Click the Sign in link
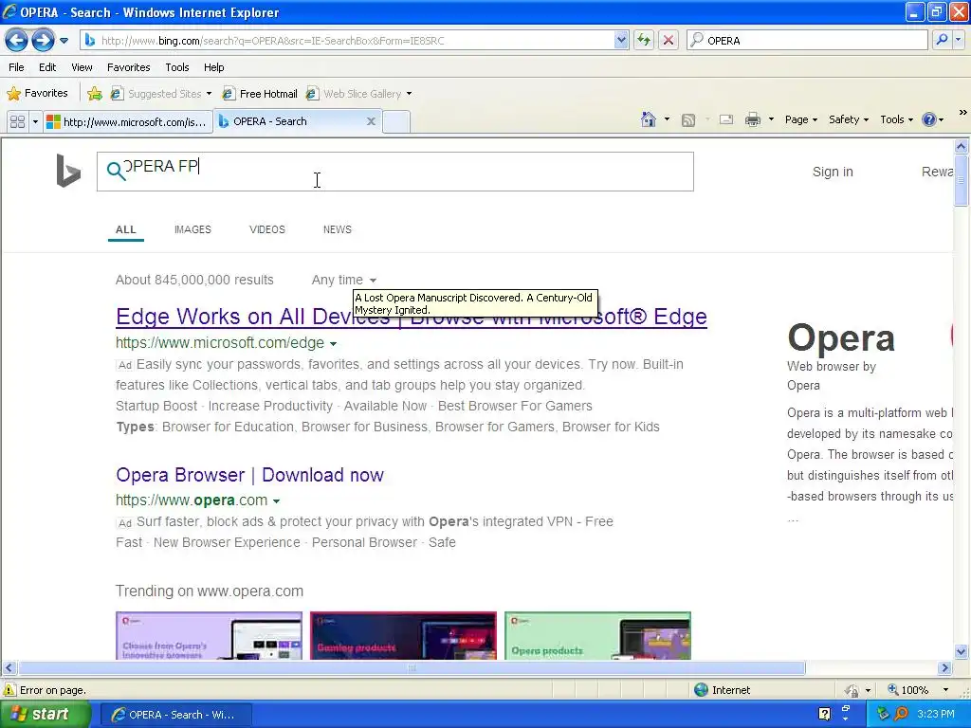Screen dimensions: 971x728 coord(833,172)
